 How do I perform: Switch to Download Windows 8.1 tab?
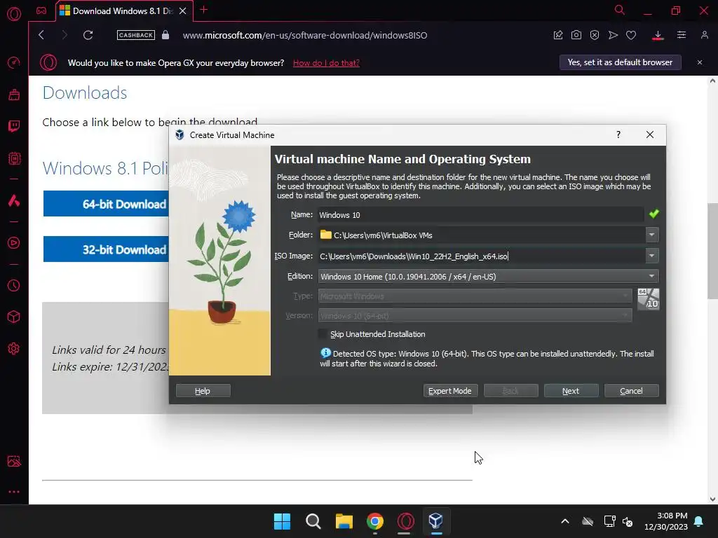123,11
